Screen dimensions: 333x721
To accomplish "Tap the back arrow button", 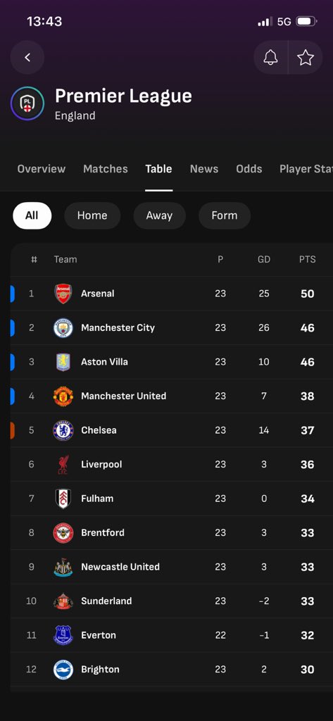I will [27, 58].
